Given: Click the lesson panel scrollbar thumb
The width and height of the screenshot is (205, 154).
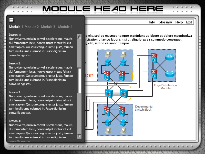Looking at the screenshot, I should [x=79, y=80].
